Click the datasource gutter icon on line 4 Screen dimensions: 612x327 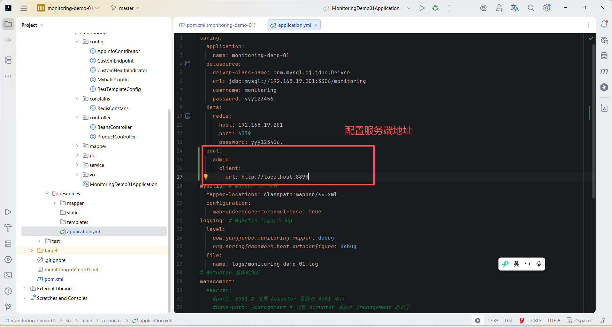point(188,64)
